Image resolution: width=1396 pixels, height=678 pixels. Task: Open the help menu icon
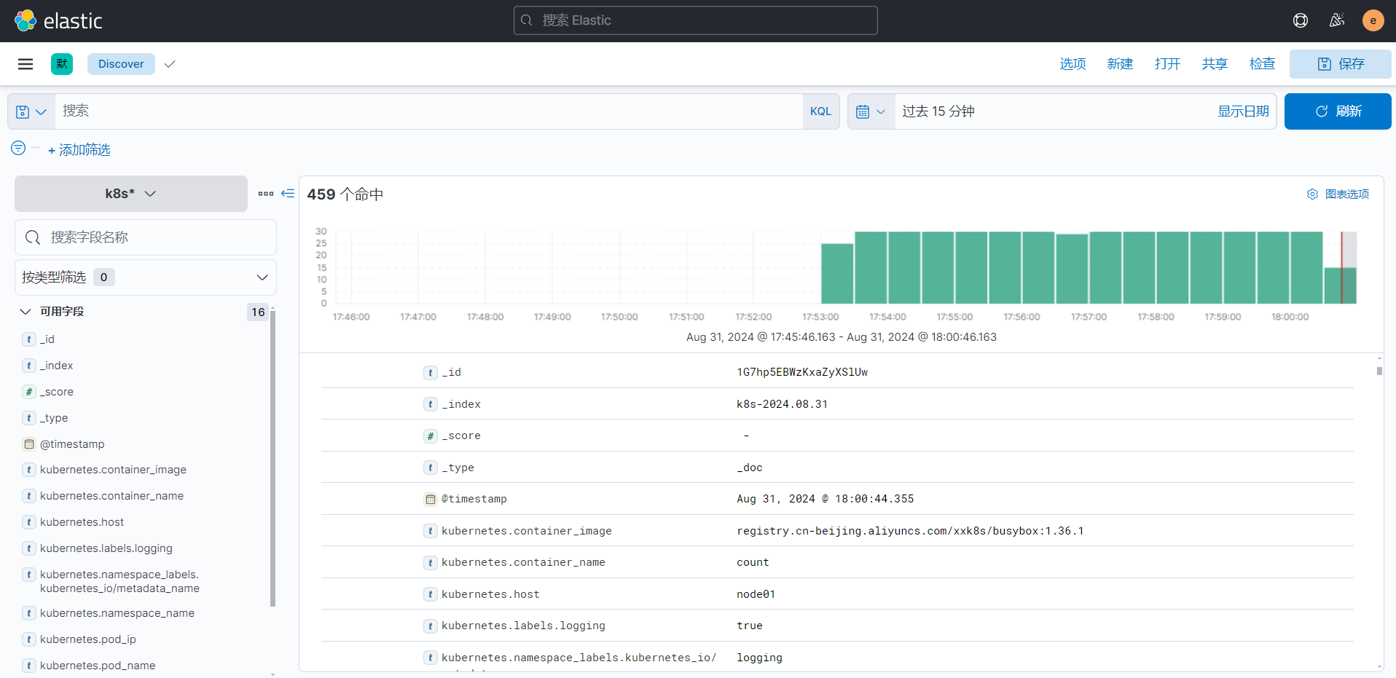pyautogui.click(x=1301, y=20)
